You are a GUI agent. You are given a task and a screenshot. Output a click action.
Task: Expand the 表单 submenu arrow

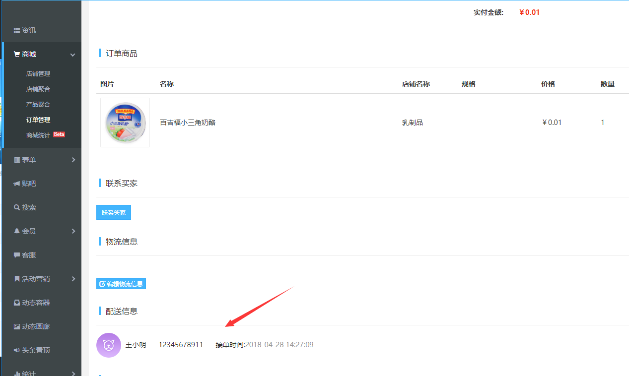[x=73, y=160]
